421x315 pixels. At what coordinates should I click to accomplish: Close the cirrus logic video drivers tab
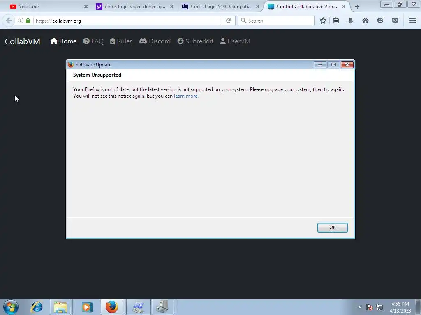click(172, 7)
